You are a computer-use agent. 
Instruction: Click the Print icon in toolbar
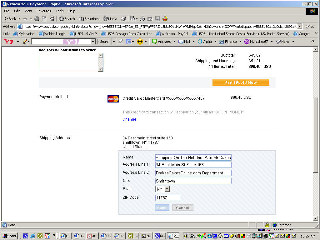coord(142,19)
